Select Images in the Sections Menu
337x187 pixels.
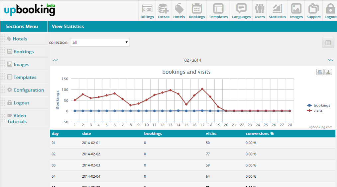tap(21, 65)
